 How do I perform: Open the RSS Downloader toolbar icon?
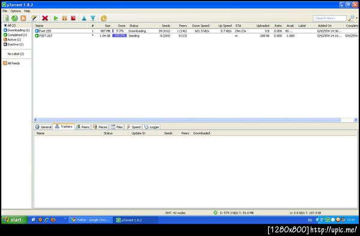[x=23, y=18]
